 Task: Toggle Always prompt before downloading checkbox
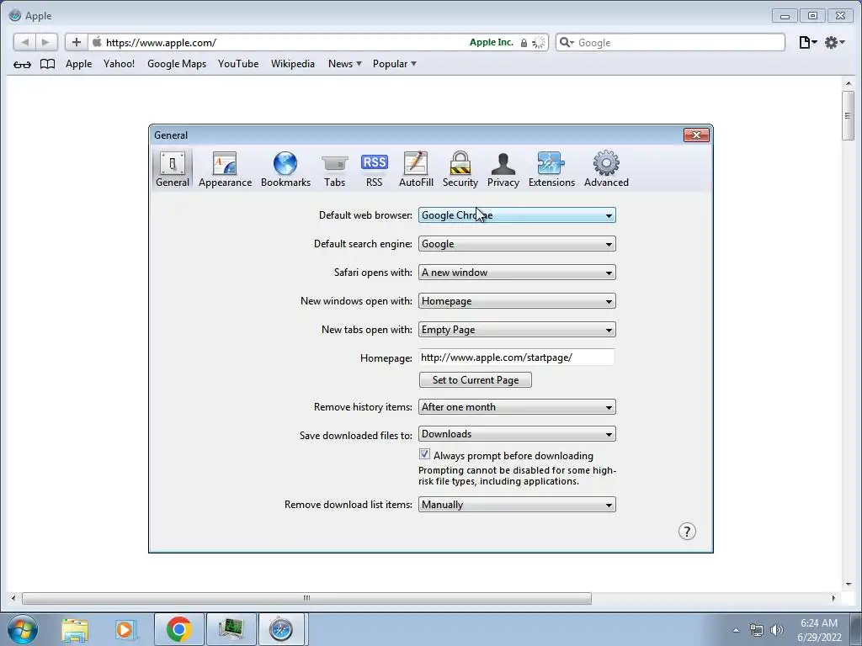(424, 454)
